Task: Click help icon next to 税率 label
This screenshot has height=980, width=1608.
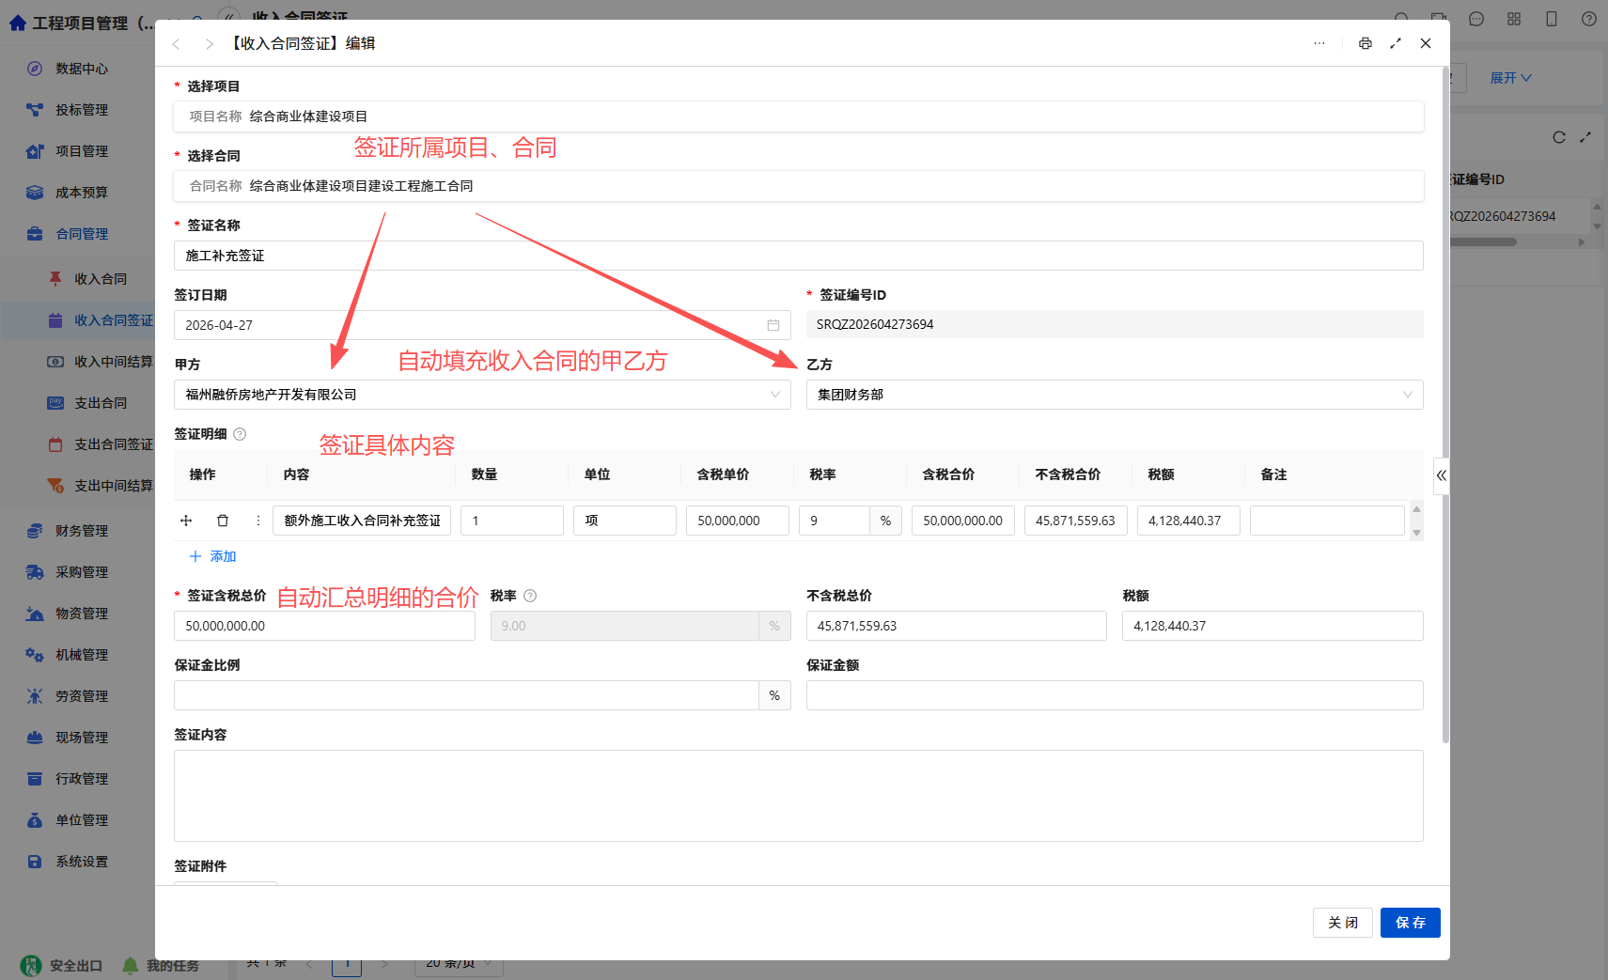Action: tap(530, 596)
